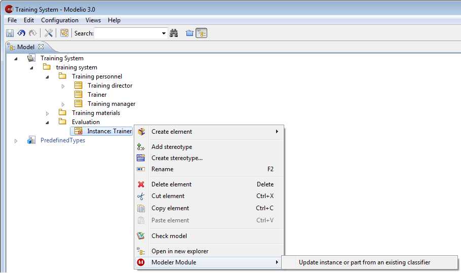Click the red Modeler Module icon
Viewport: 461px width, 273px height.
141,262
